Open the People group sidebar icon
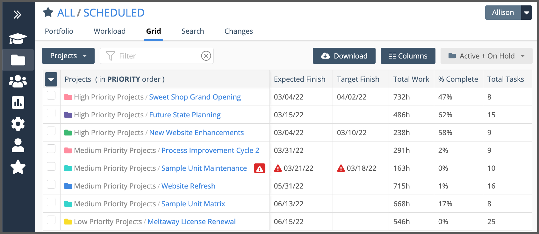This screenshot has width=539, height=234. click(18, 81)
